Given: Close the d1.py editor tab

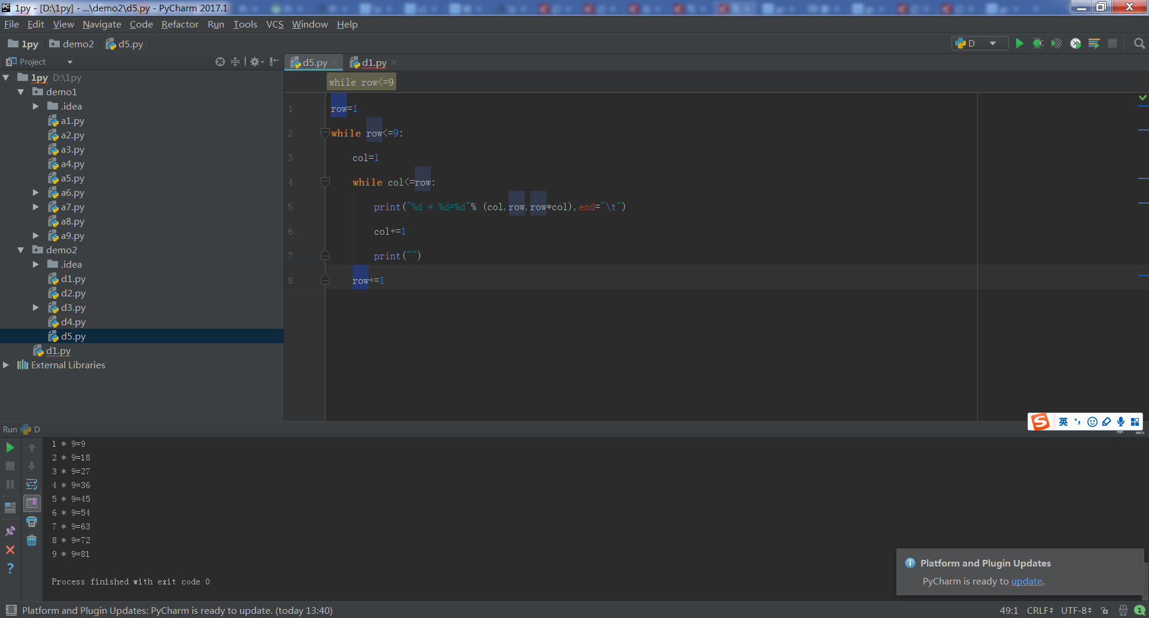Looking at the screenshot, I should click(x=394, y=62).
